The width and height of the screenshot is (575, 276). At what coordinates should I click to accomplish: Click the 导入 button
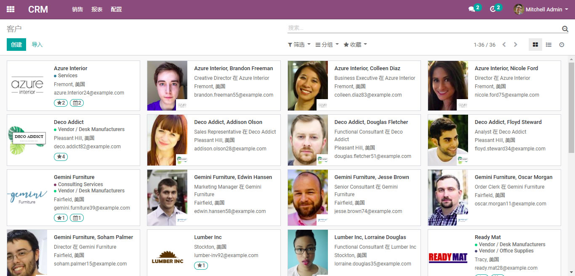pos(37,45)
